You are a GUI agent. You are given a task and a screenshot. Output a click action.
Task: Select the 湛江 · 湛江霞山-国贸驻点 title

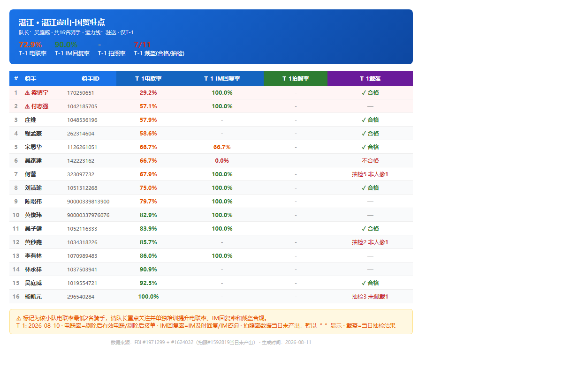(x=61, y=22)
